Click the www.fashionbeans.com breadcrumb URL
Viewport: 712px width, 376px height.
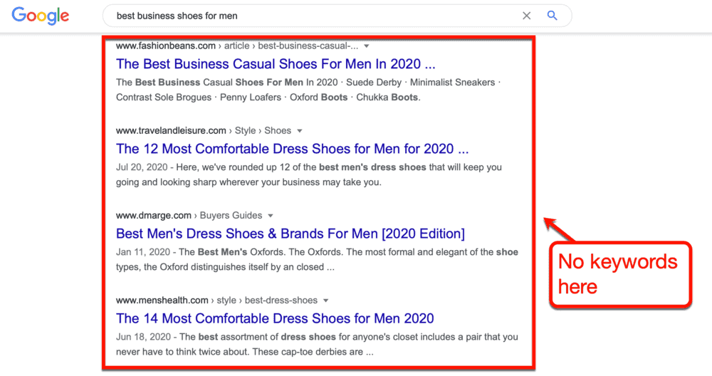point(166,46)
